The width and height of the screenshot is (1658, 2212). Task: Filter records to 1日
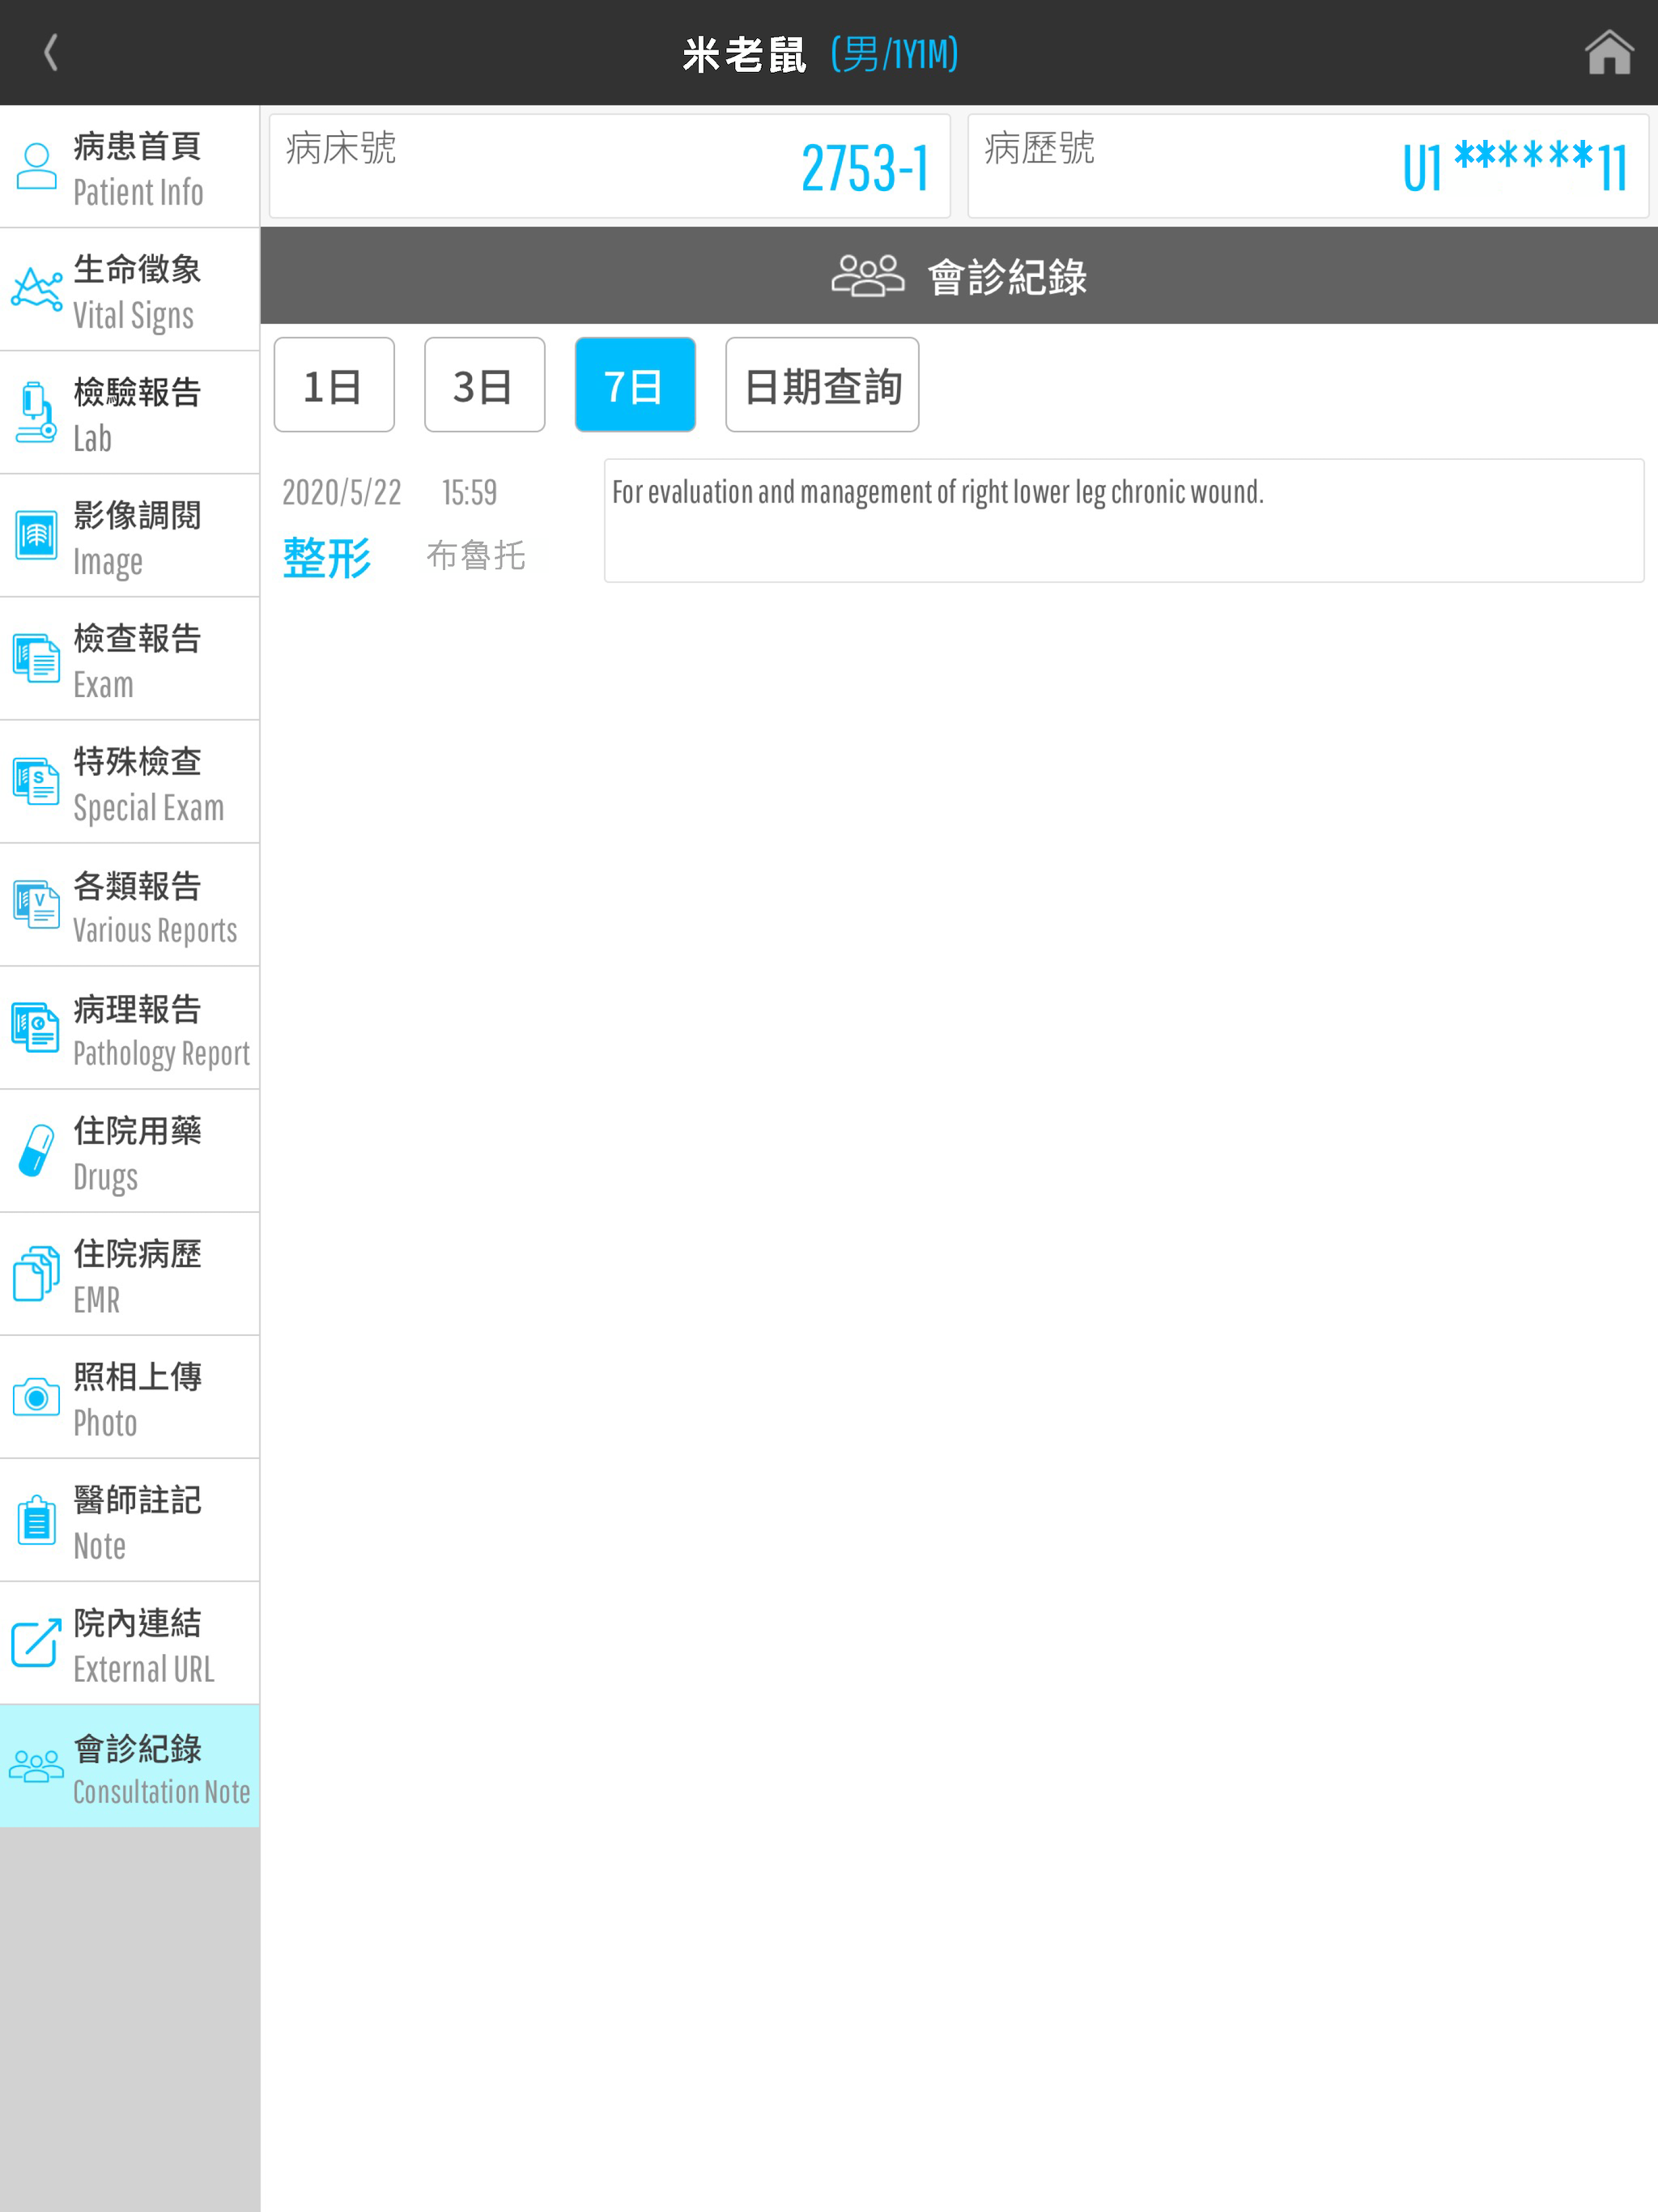tap(334, 385)
